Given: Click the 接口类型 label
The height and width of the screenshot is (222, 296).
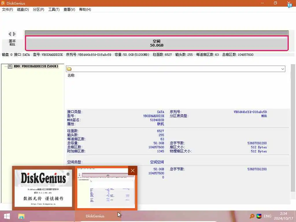Looking at the screenshot, I should [x=75, y=112].
